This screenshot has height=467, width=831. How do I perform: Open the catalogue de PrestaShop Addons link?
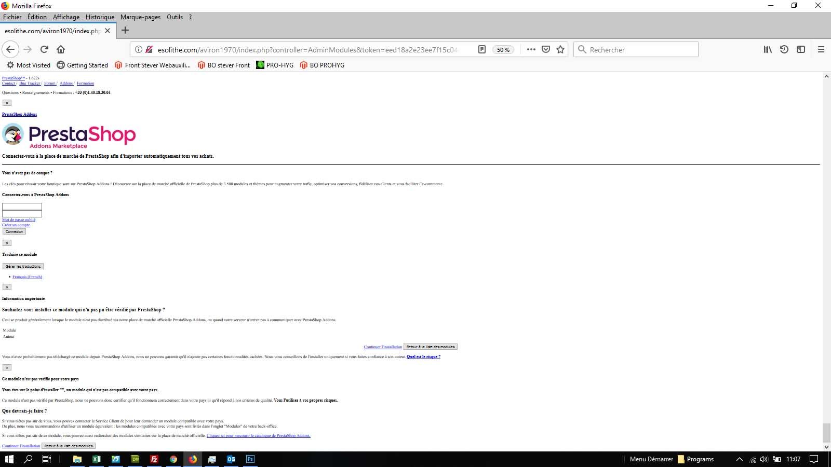[258, 436]
